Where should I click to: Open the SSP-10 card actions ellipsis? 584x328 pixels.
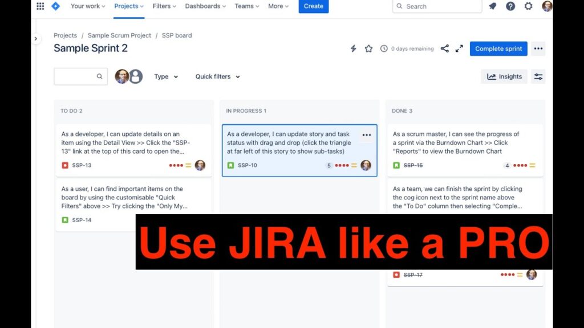pos(367,135)
